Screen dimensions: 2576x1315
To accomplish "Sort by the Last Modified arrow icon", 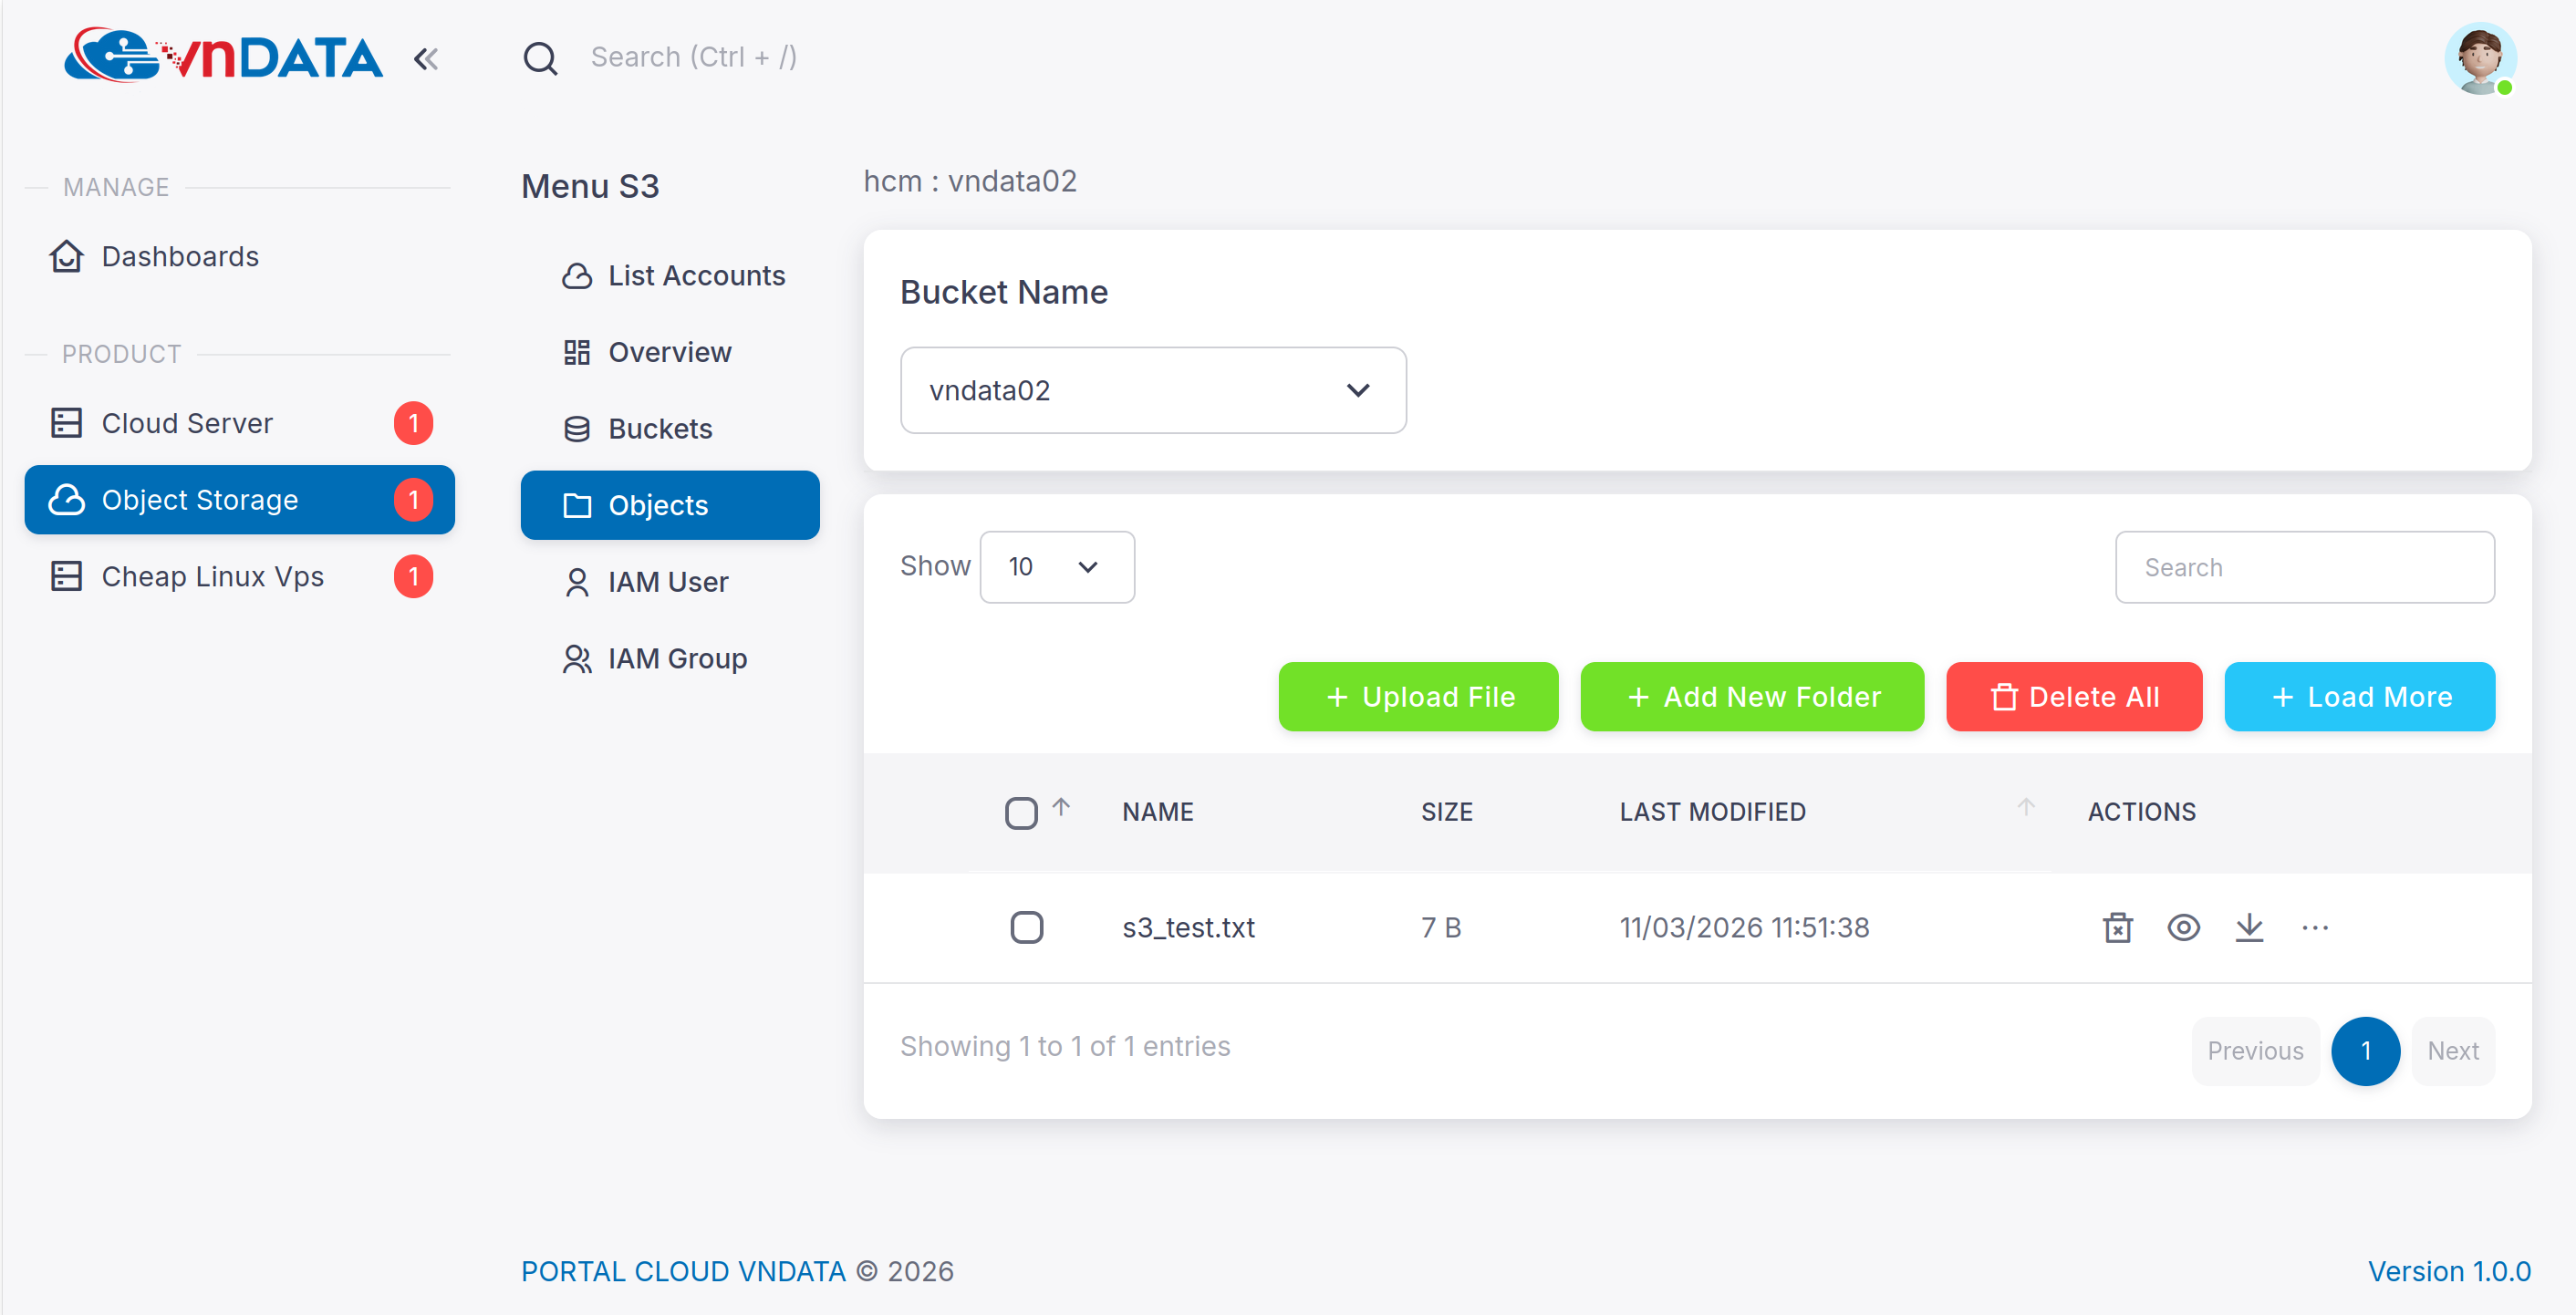I will pyautogui.click(x=2026, y=806).
